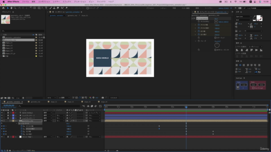Image resolution: width=271 pixels, height=152 pixels.
Task: Click new folder icon in Project panel
Action: pyautogui.click(x=6, y=98)
